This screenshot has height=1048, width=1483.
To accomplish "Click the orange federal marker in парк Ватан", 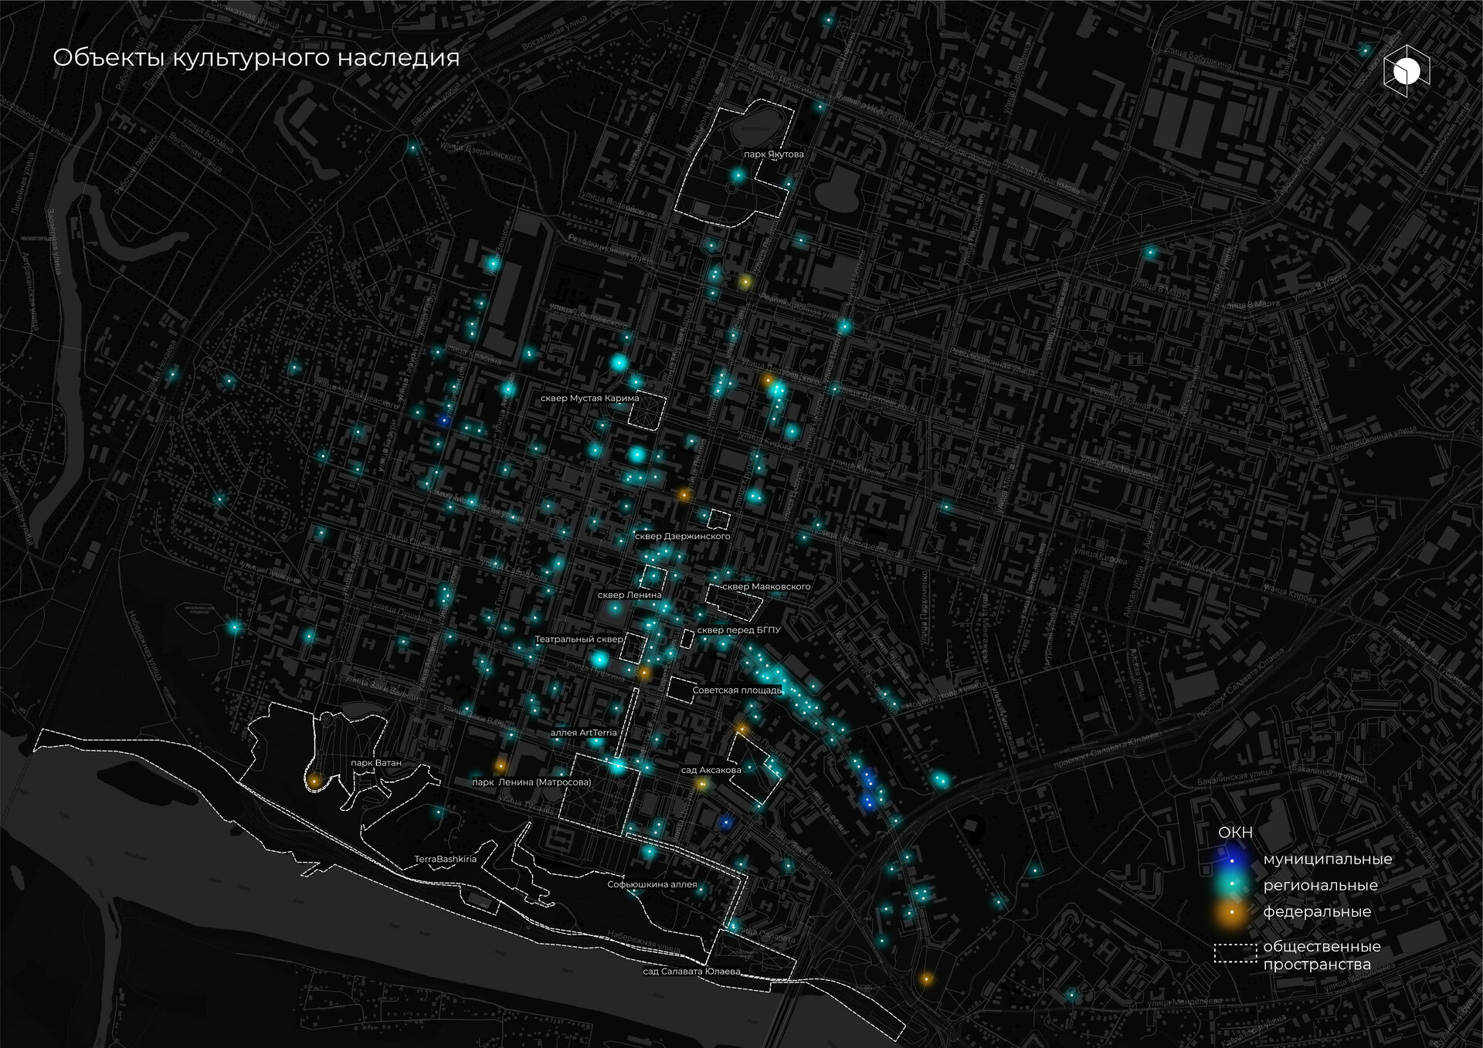I will coord(314,782).
